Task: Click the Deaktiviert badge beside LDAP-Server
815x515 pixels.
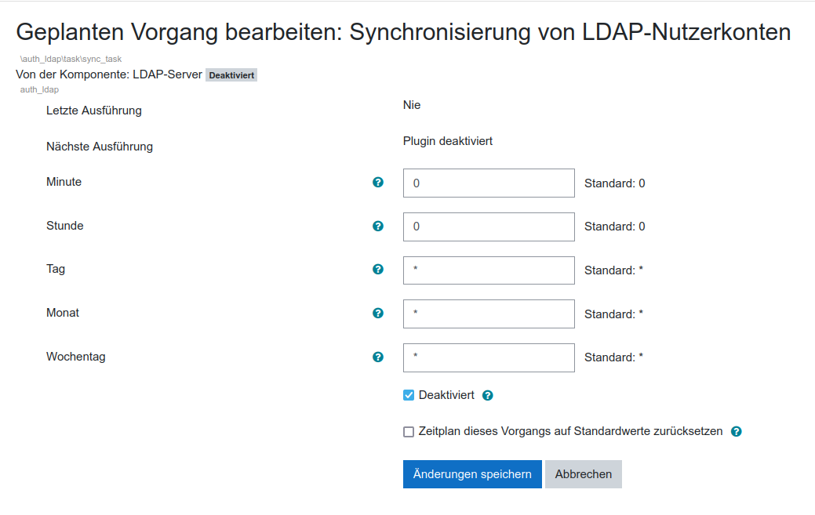Action: (x=231, y=75)
